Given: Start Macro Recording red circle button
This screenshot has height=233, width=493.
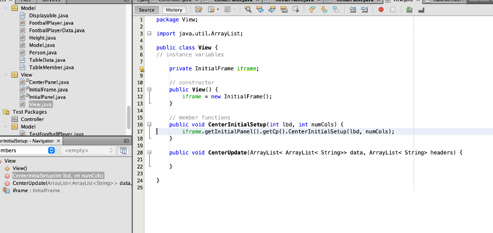Looking at the screenshot, I should pyautogui.click(x=381, y=10).
